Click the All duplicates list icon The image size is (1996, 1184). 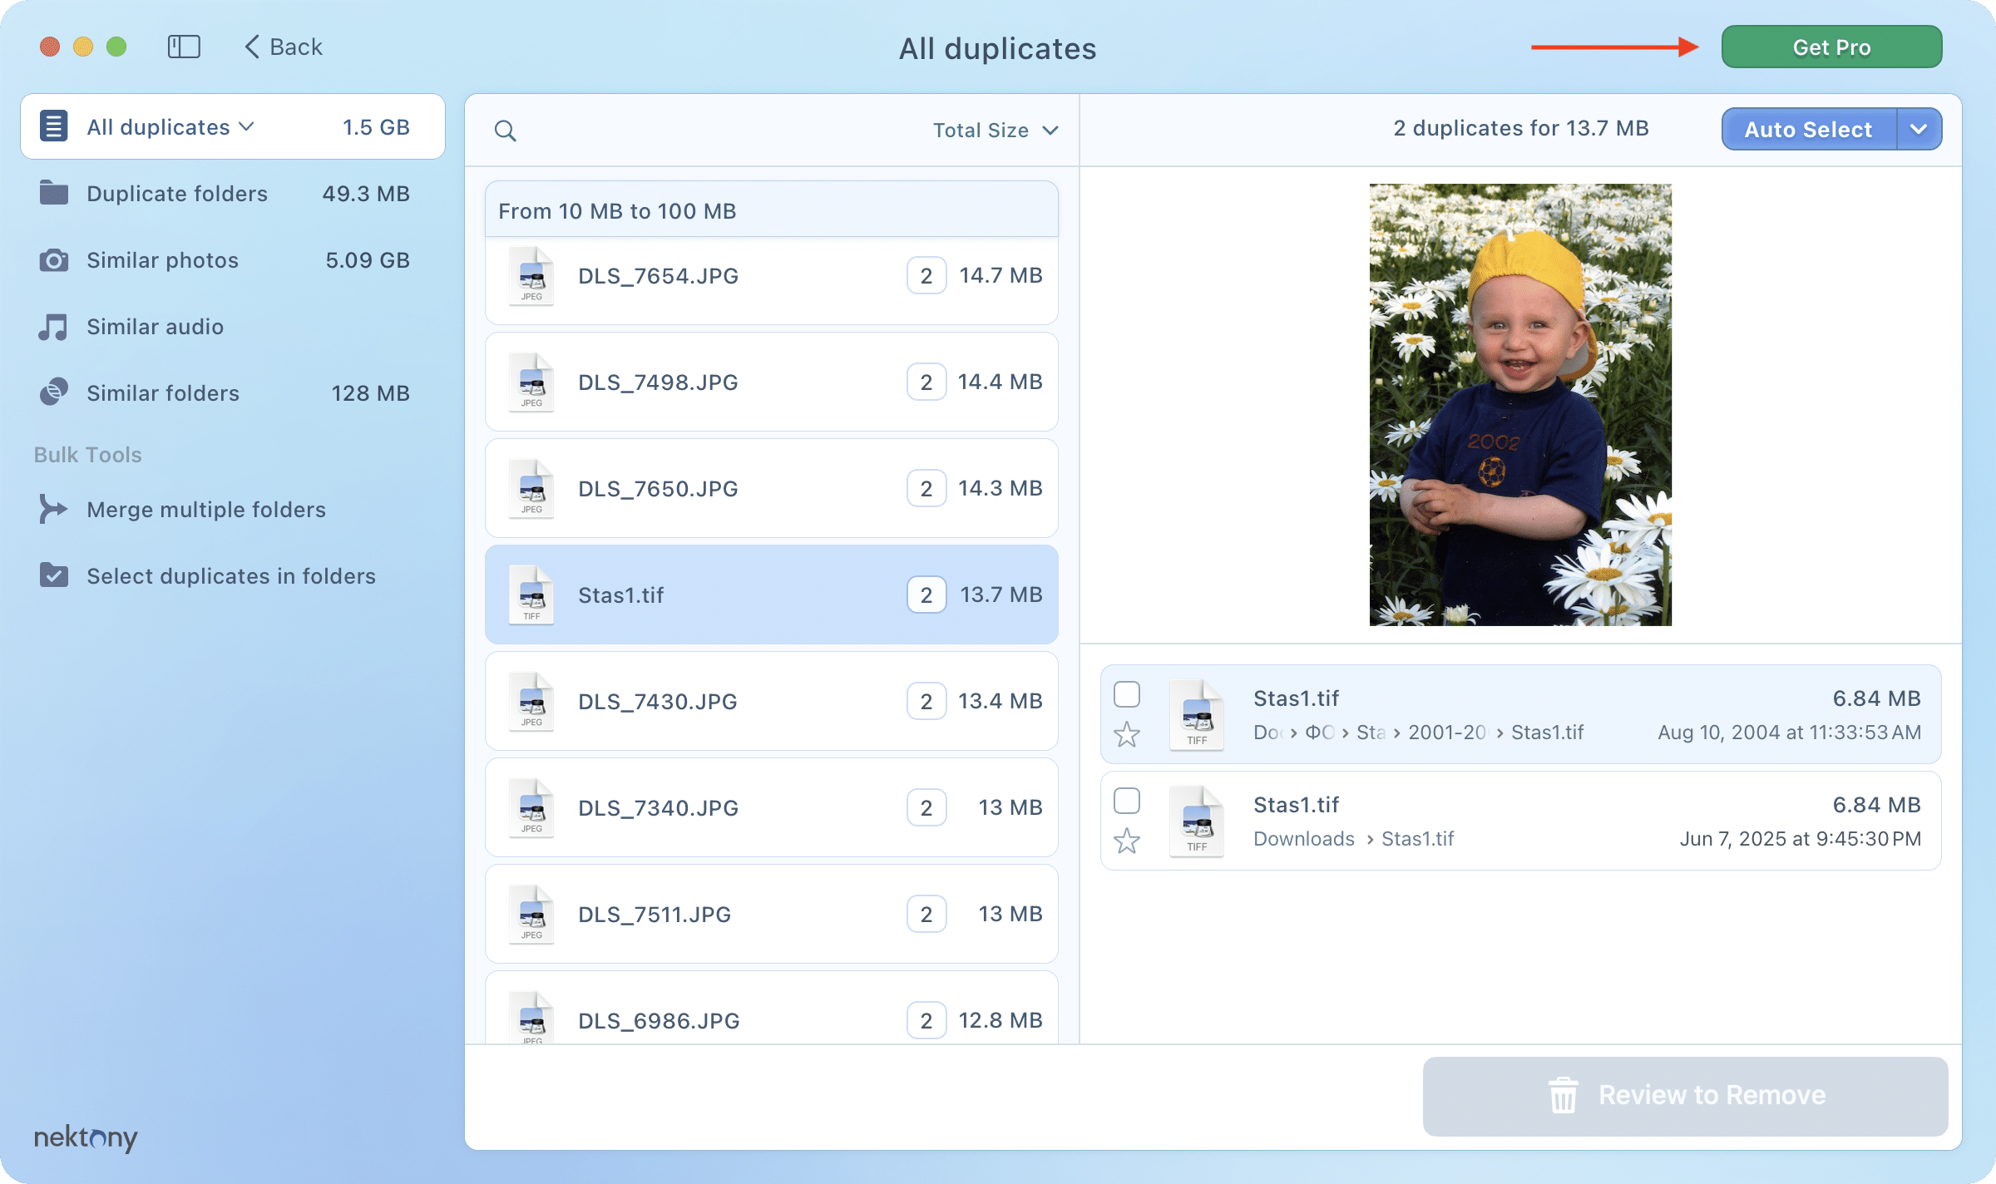(x=54, y=126)
